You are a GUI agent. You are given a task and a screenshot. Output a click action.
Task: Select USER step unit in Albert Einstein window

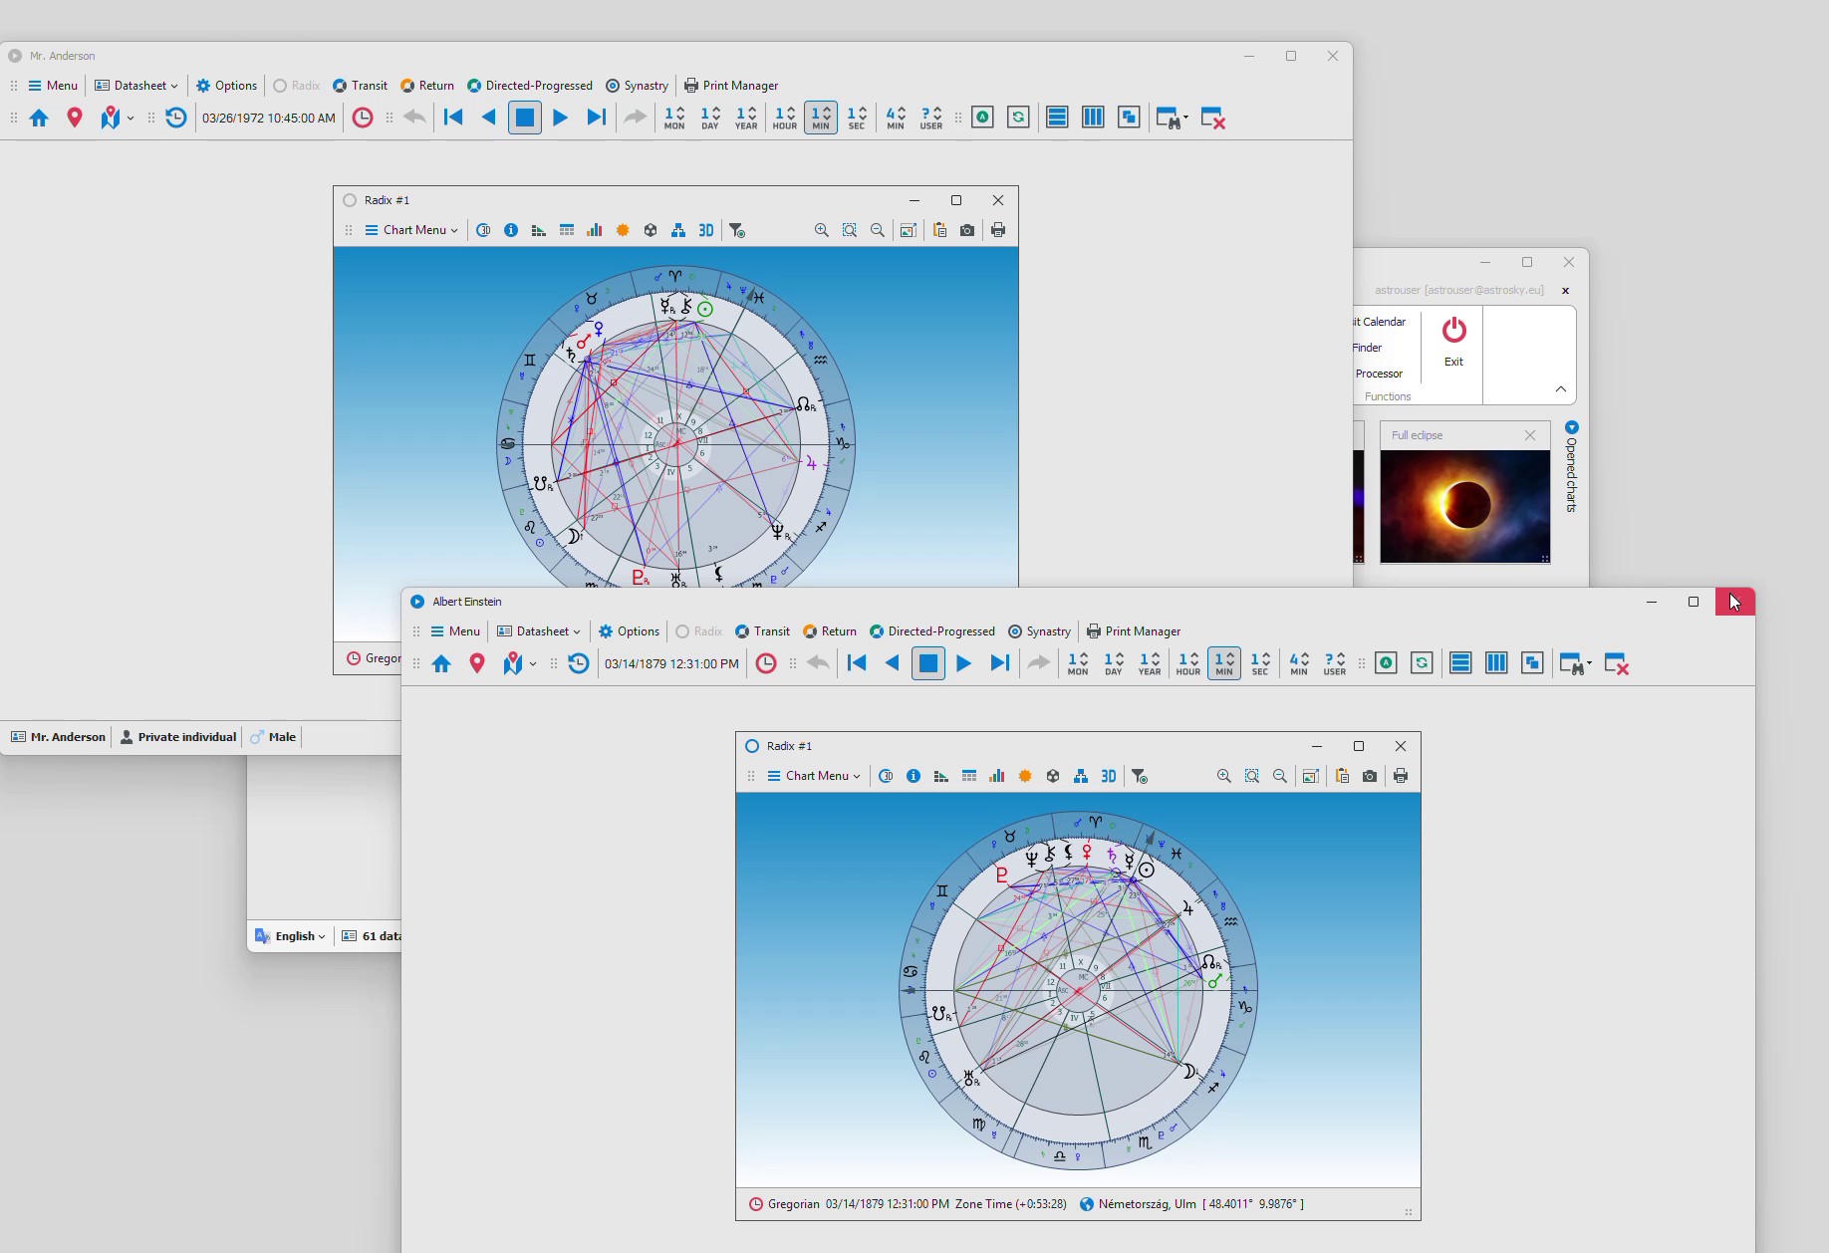tap(1335, 663)
